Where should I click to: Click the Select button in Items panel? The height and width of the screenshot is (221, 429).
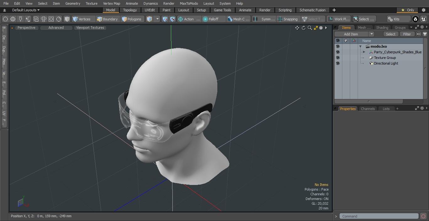(391, 34)
